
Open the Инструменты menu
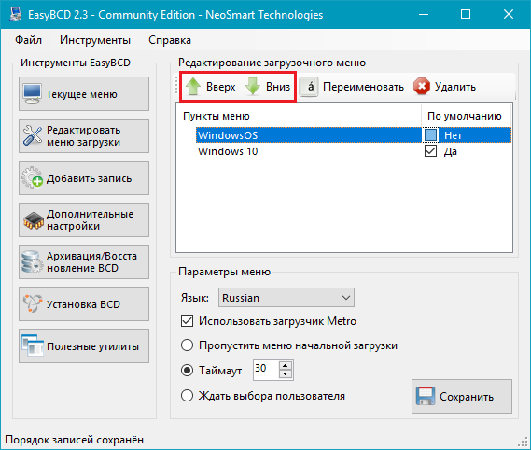(x=95, y=40)
